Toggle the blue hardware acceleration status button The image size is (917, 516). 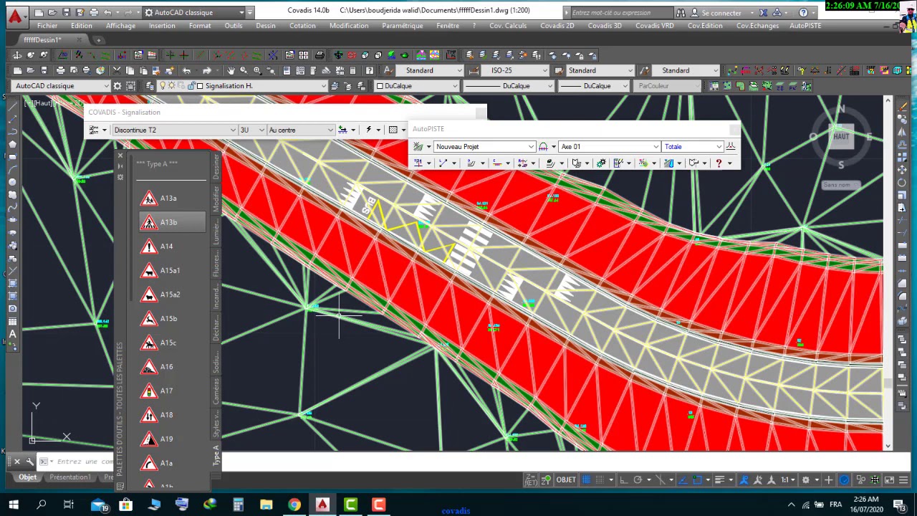click(x=844, y=480)
